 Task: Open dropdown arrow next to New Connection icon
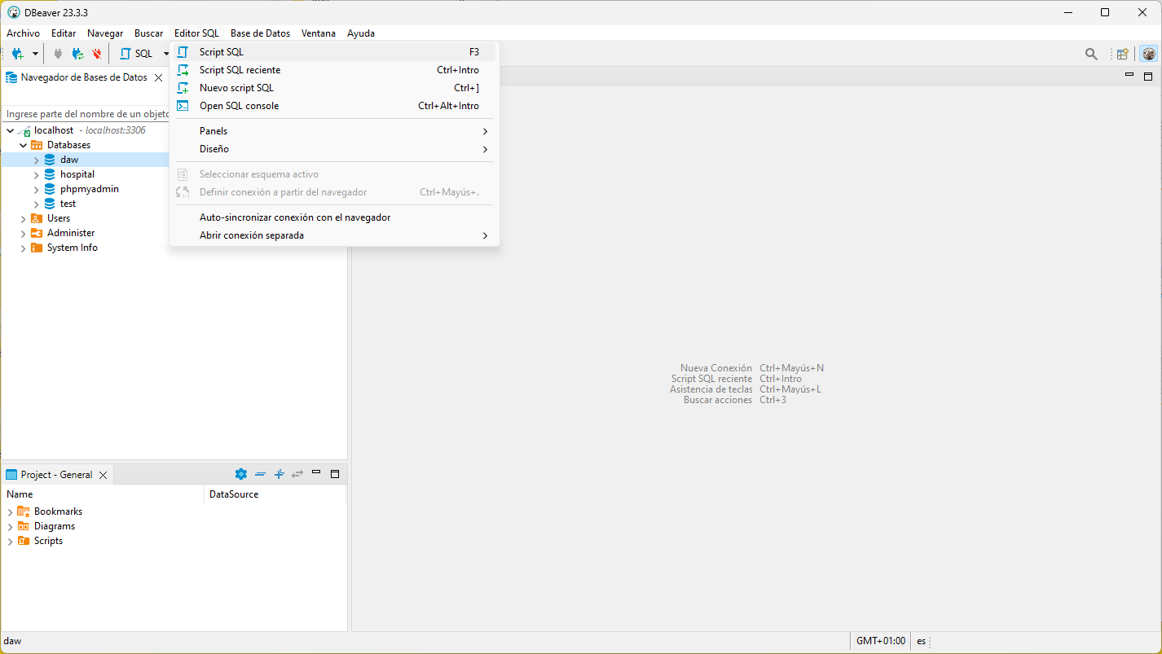[35, 54]
